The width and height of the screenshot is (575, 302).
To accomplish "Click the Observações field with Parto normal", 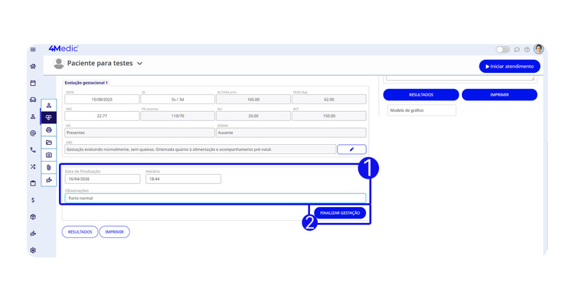I will tap(215, 198).
